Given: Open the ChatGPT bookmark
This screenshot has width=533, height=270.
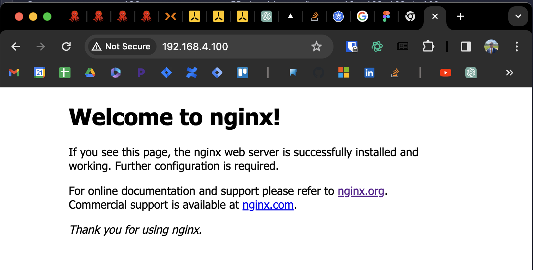Looking at the screenshot, I should coord(471,73).
